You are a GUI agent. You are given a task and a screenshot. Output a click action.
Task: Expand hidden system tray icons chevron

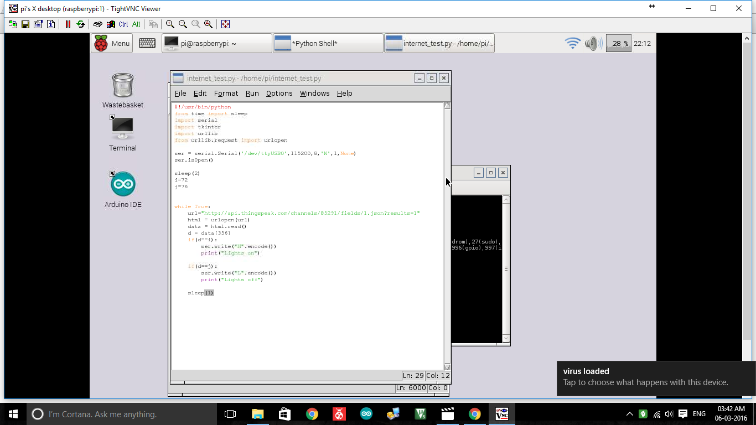coord(630,414)
